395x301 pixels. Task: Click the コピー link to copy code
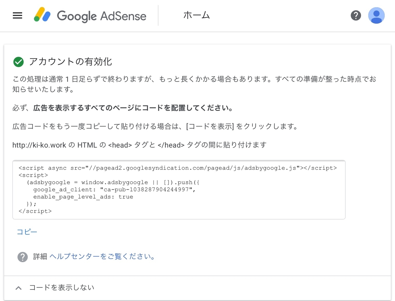point(27,232)
